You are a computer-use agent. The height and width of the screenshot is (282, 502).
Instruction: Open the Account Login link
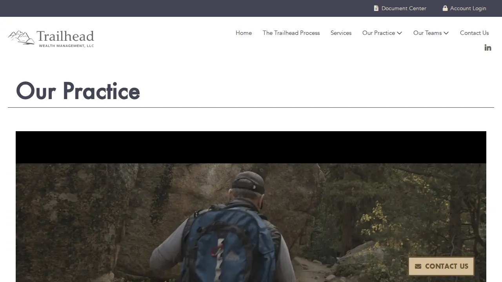tap(464, 8)
